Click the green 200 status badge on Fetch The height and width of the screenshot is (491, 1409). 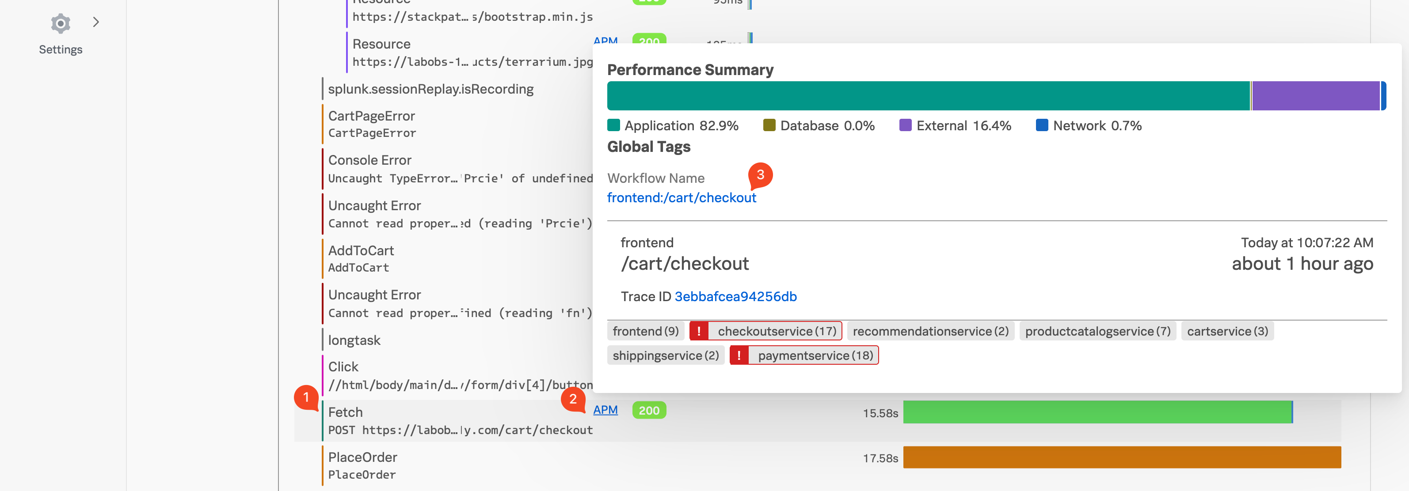tap(649, 410)
